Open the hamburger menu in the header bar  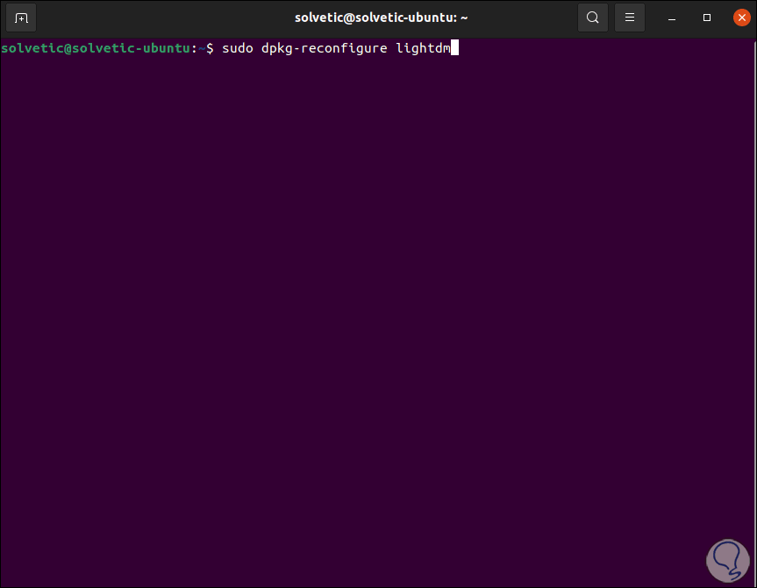tap(629, 17)
